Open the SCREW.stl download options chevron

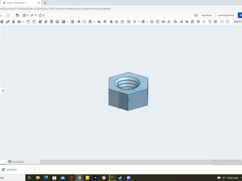click(x=34, y=170)
